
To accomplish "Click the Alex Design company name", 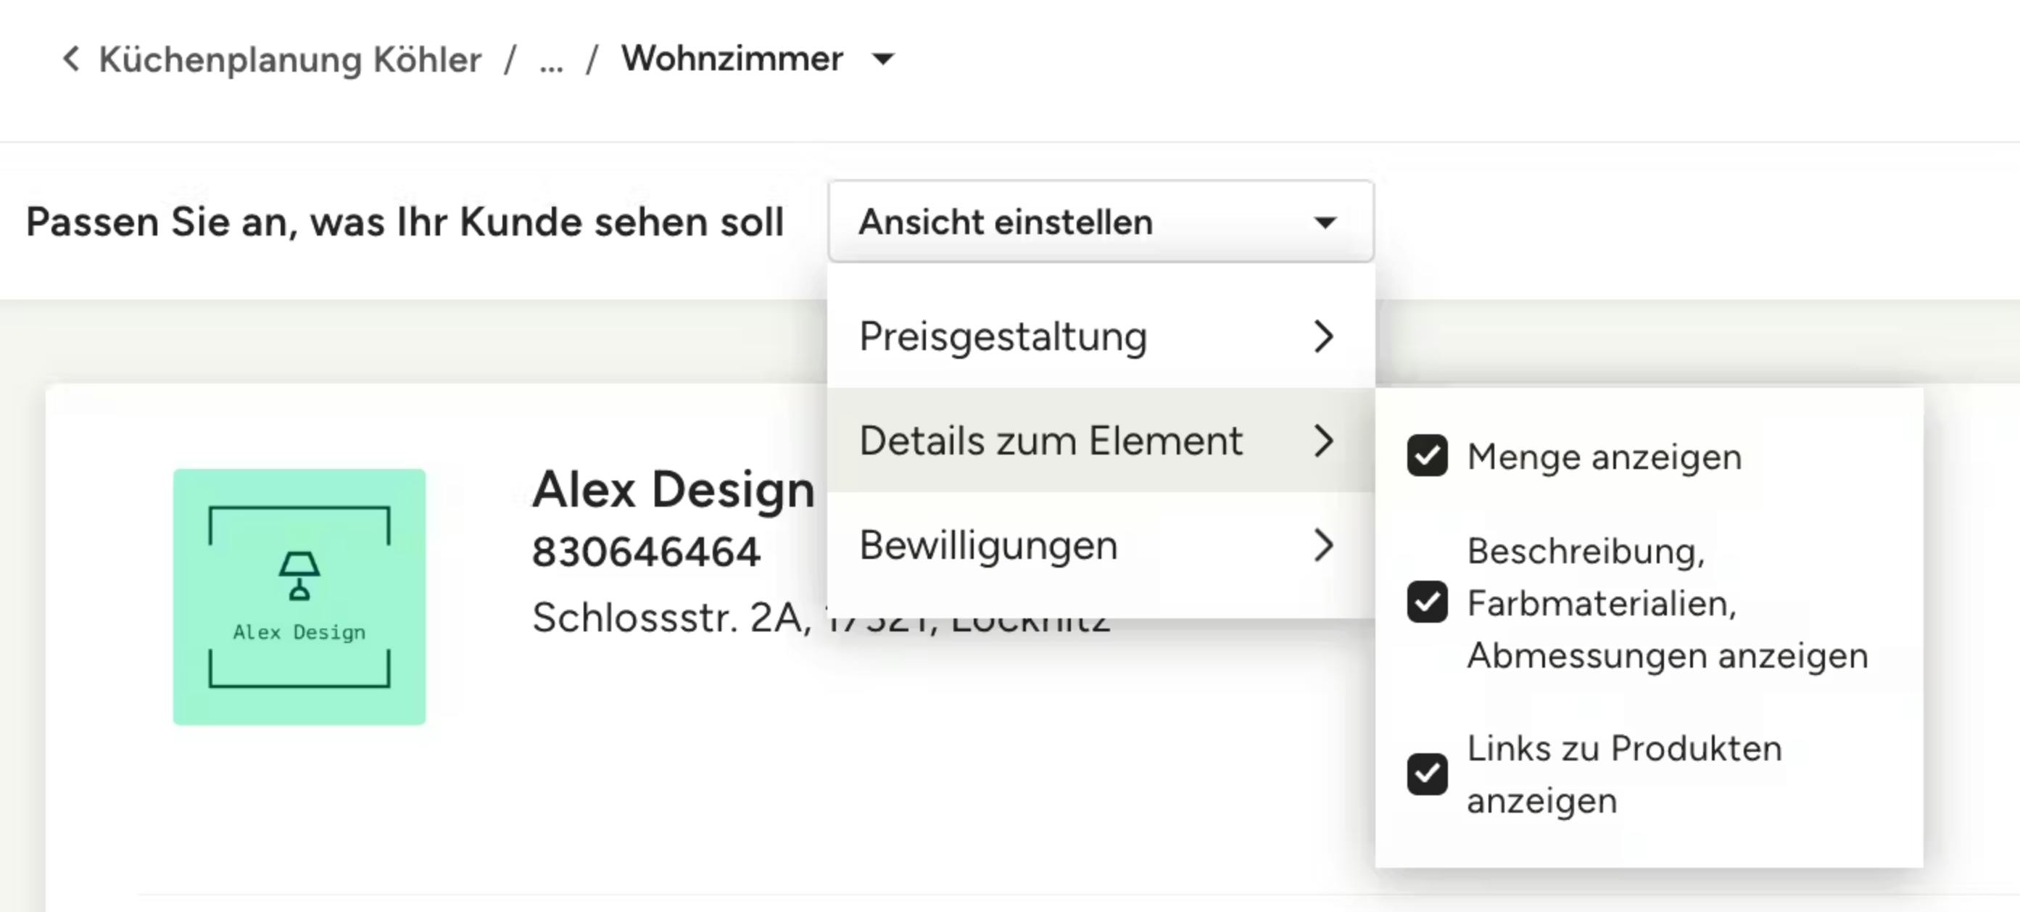I will 673,490.
